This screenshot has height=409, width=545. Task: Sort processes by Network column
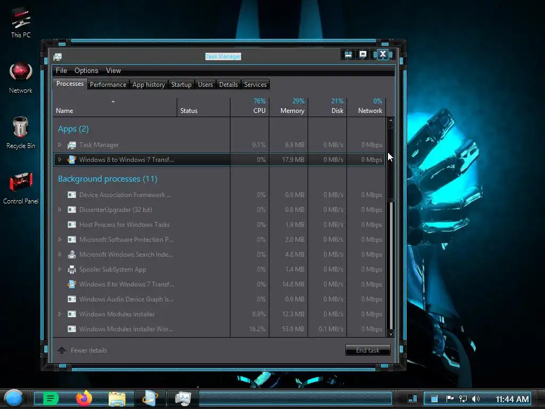click(366, 107)
